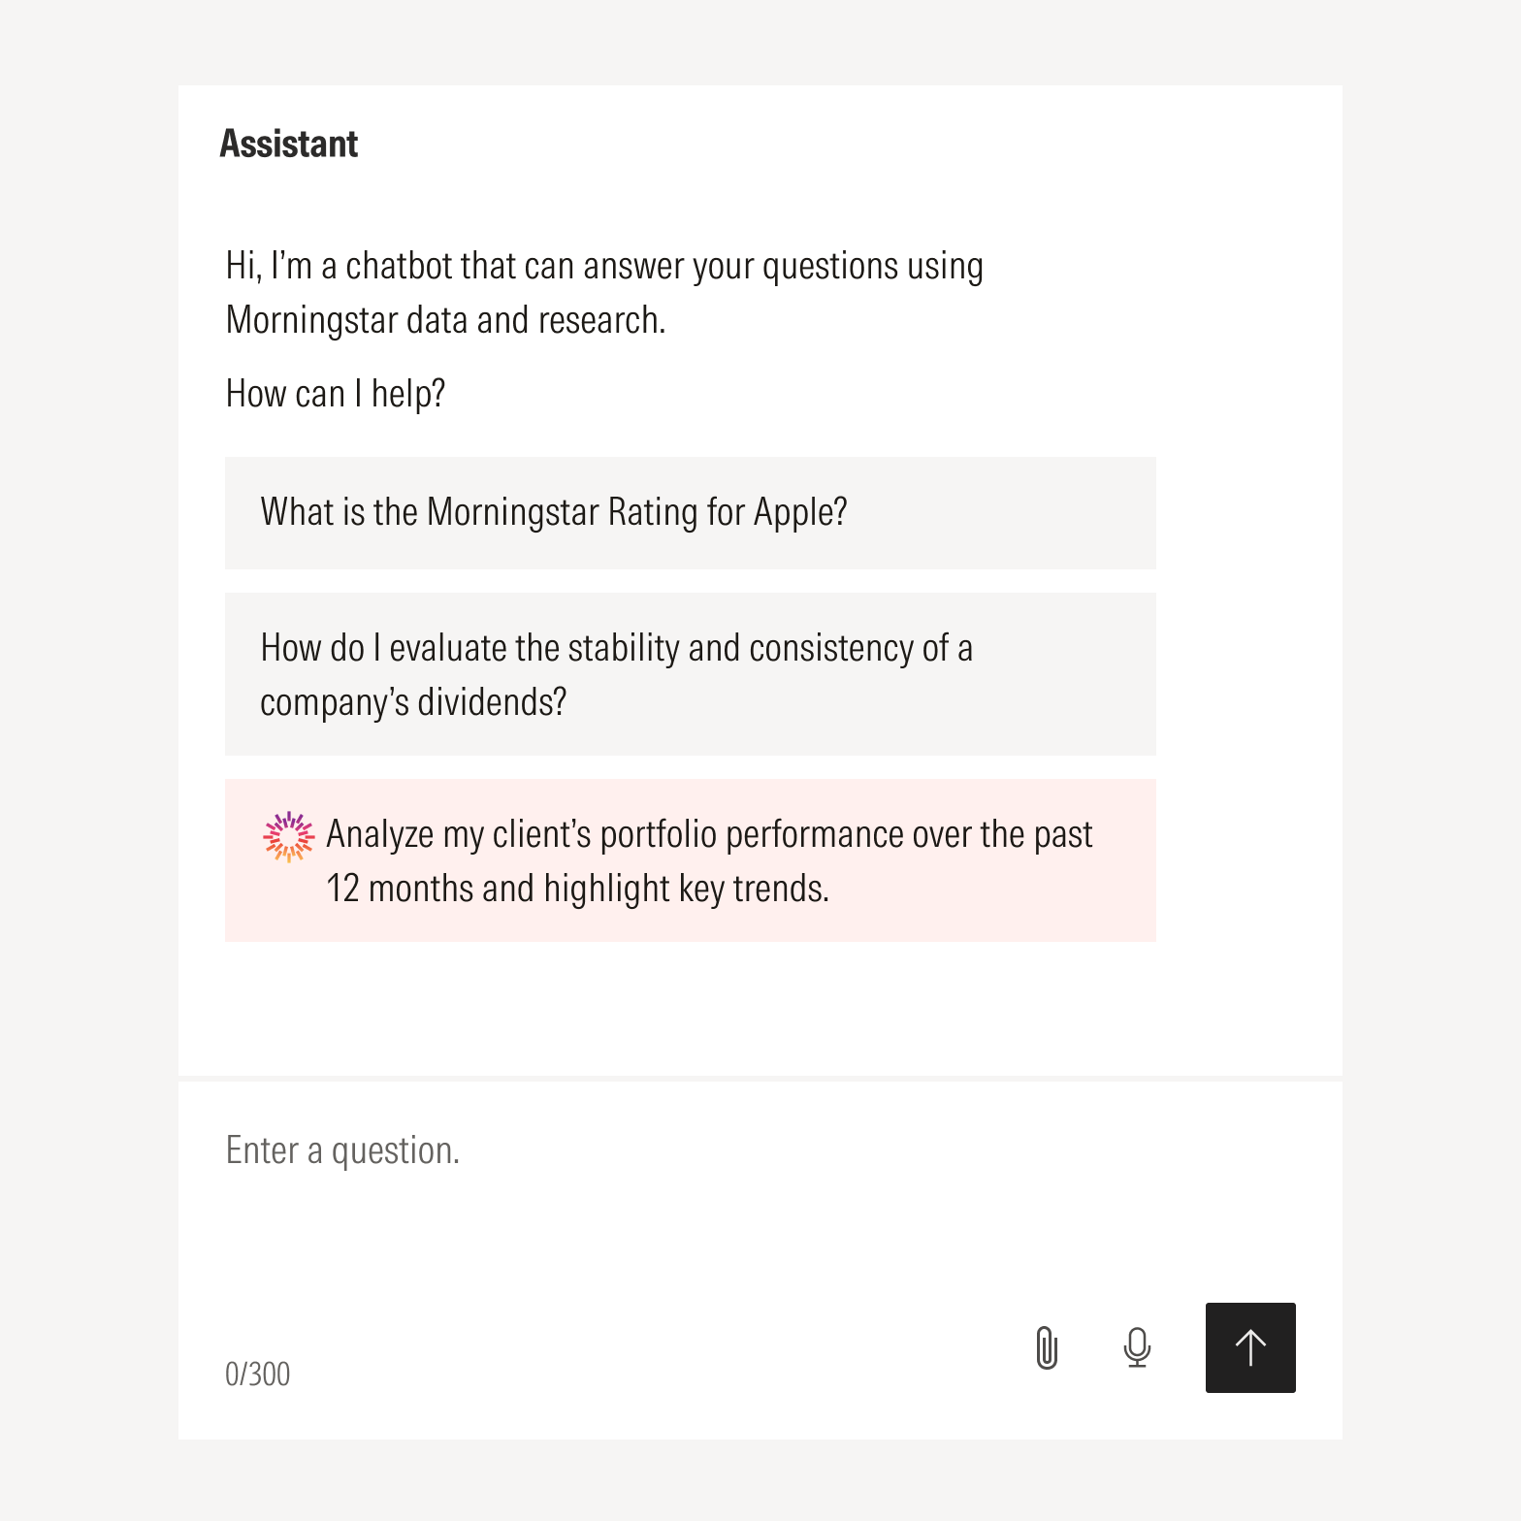Select the Apple Morningstar Rating suggested question
1521x1521 pixels.
coord(690,512)
